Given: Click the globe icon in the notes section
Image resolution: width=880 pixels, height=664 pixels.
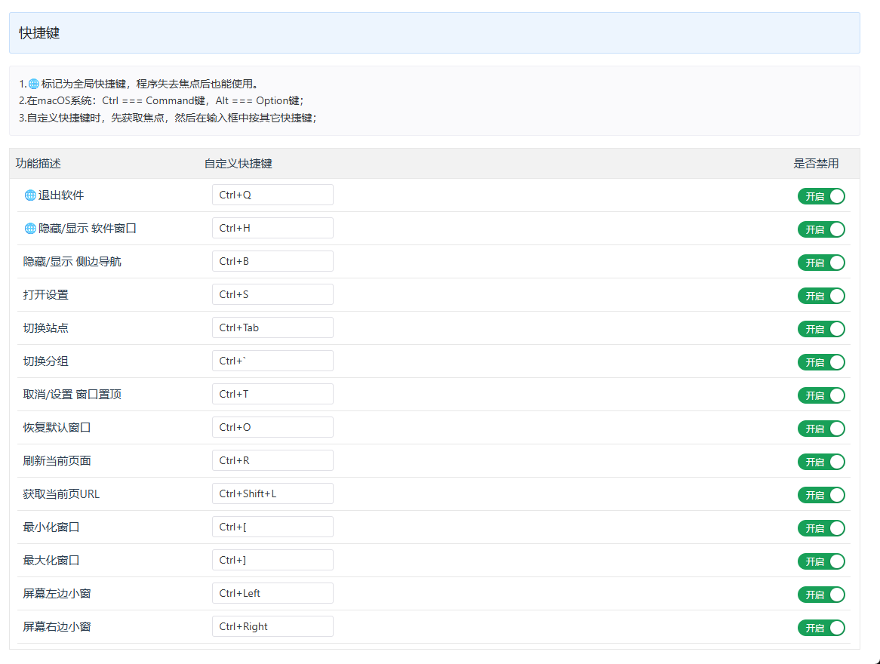Looking at the screenshot, I should pos(34,85).
